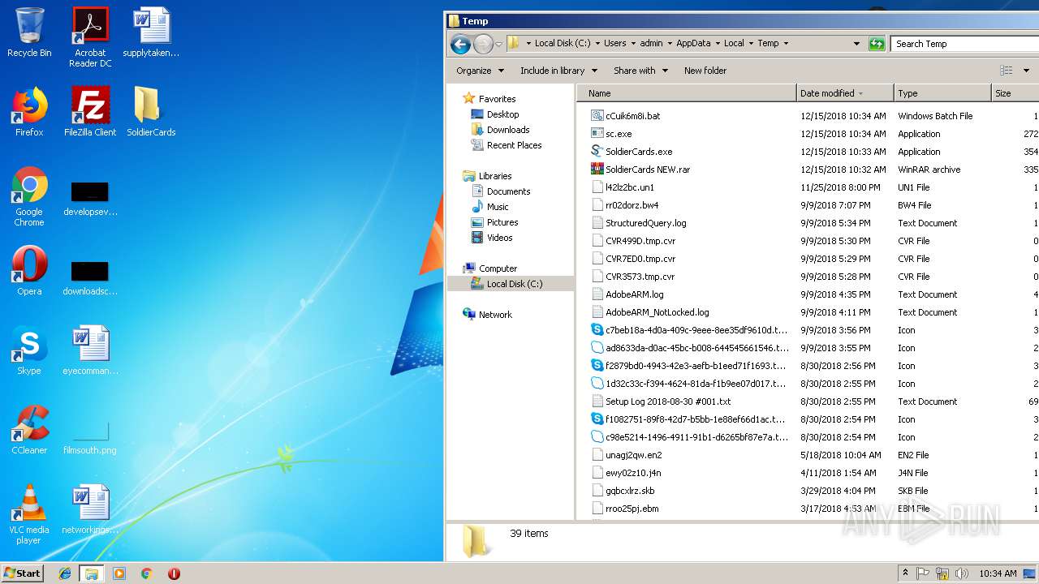Open Opera from the taskbar
Image resolution: width=1039 pixels, height=584 pixels.
point(174,573)
